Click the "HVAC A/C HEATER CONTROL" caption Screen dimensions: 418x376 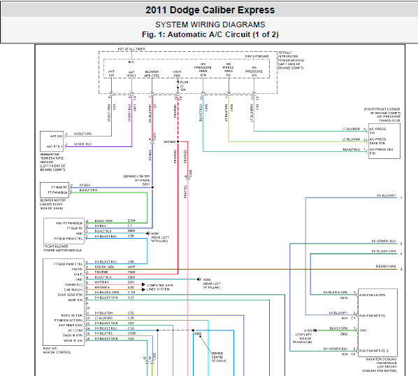click(57, 350)
